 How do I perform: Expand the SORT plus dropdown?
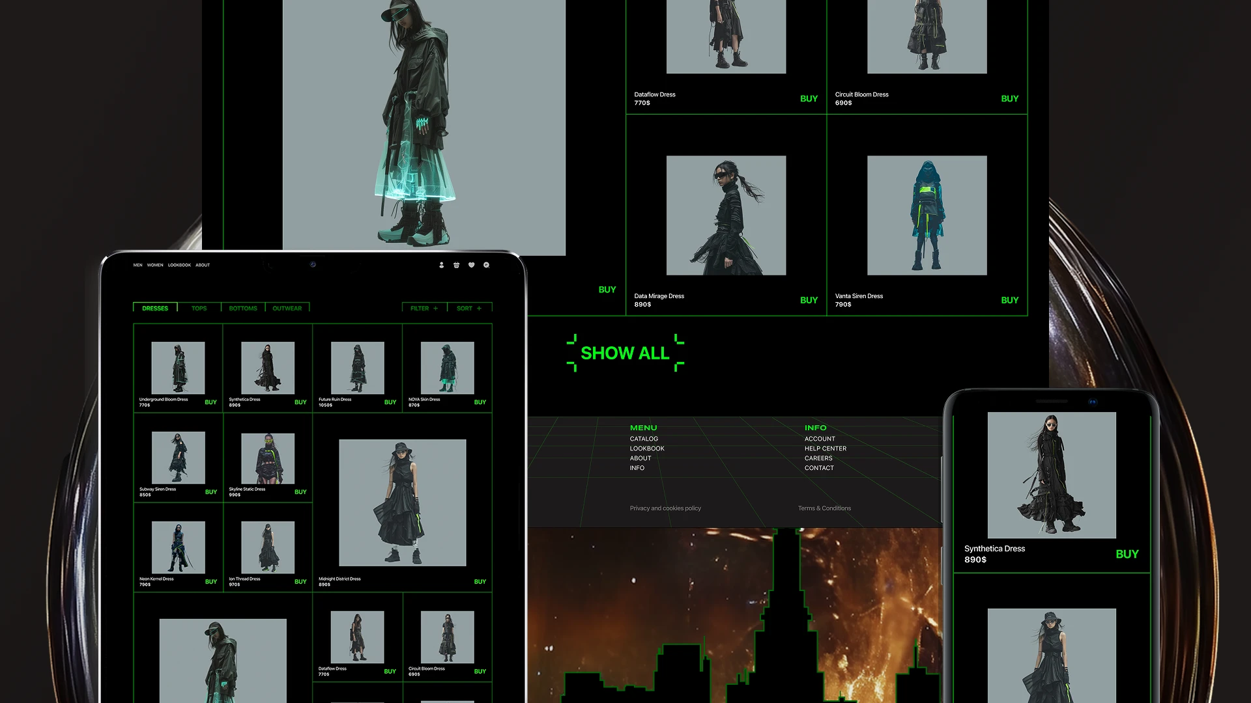coord(469,308)
